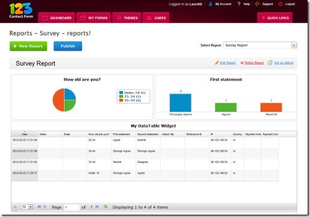Click the Logout power icon
Viewport: 310px width, 217px height.
(280, 4)
